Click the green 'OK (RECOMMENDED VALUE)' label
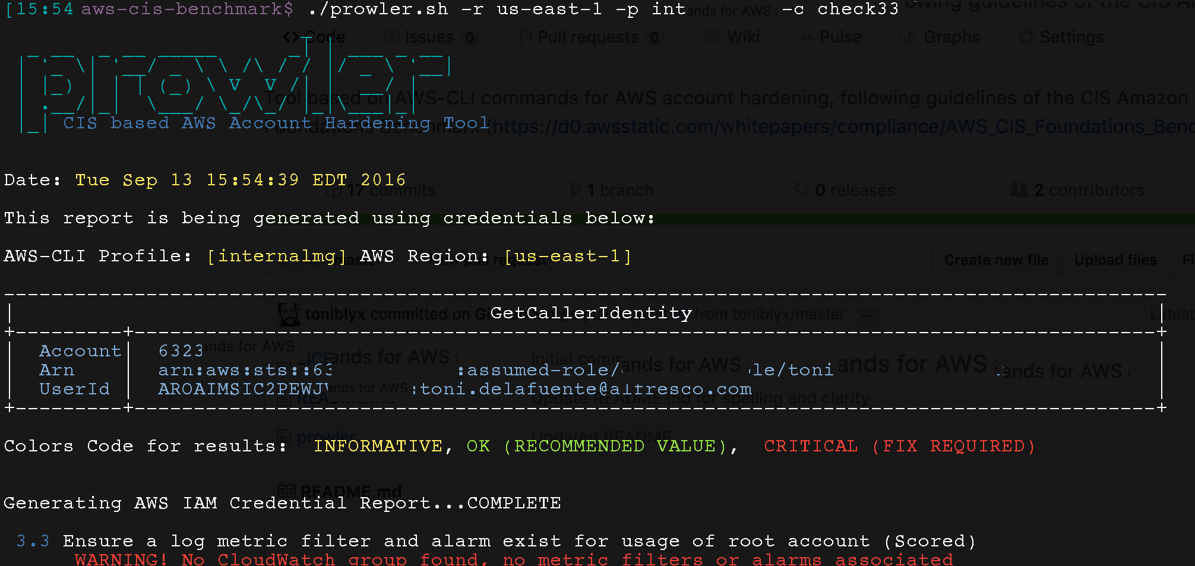This screenshot has height=566, width=1195. 597,446
